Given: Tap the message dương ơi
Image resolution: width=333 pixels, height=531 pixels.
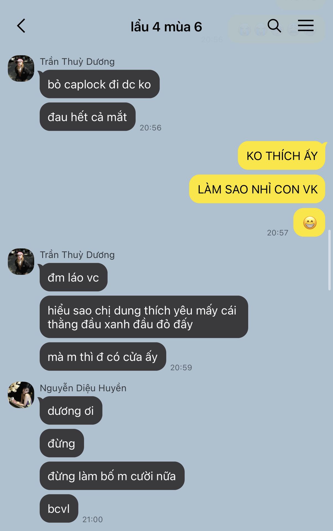Looking at the screenshot, I should pos(71,410).
